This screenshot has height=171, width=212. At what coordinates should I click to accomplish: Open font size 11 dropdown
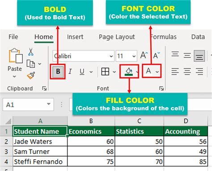click(134, 56)
